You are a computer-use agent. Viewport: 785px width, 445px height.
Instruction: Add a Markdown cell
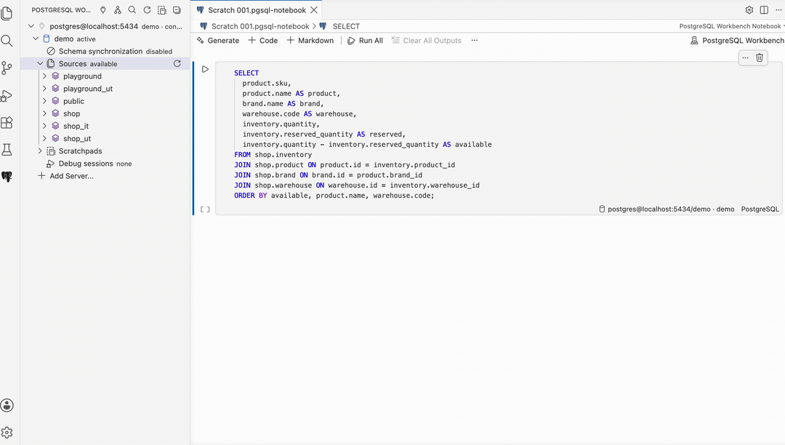(310, 41)
